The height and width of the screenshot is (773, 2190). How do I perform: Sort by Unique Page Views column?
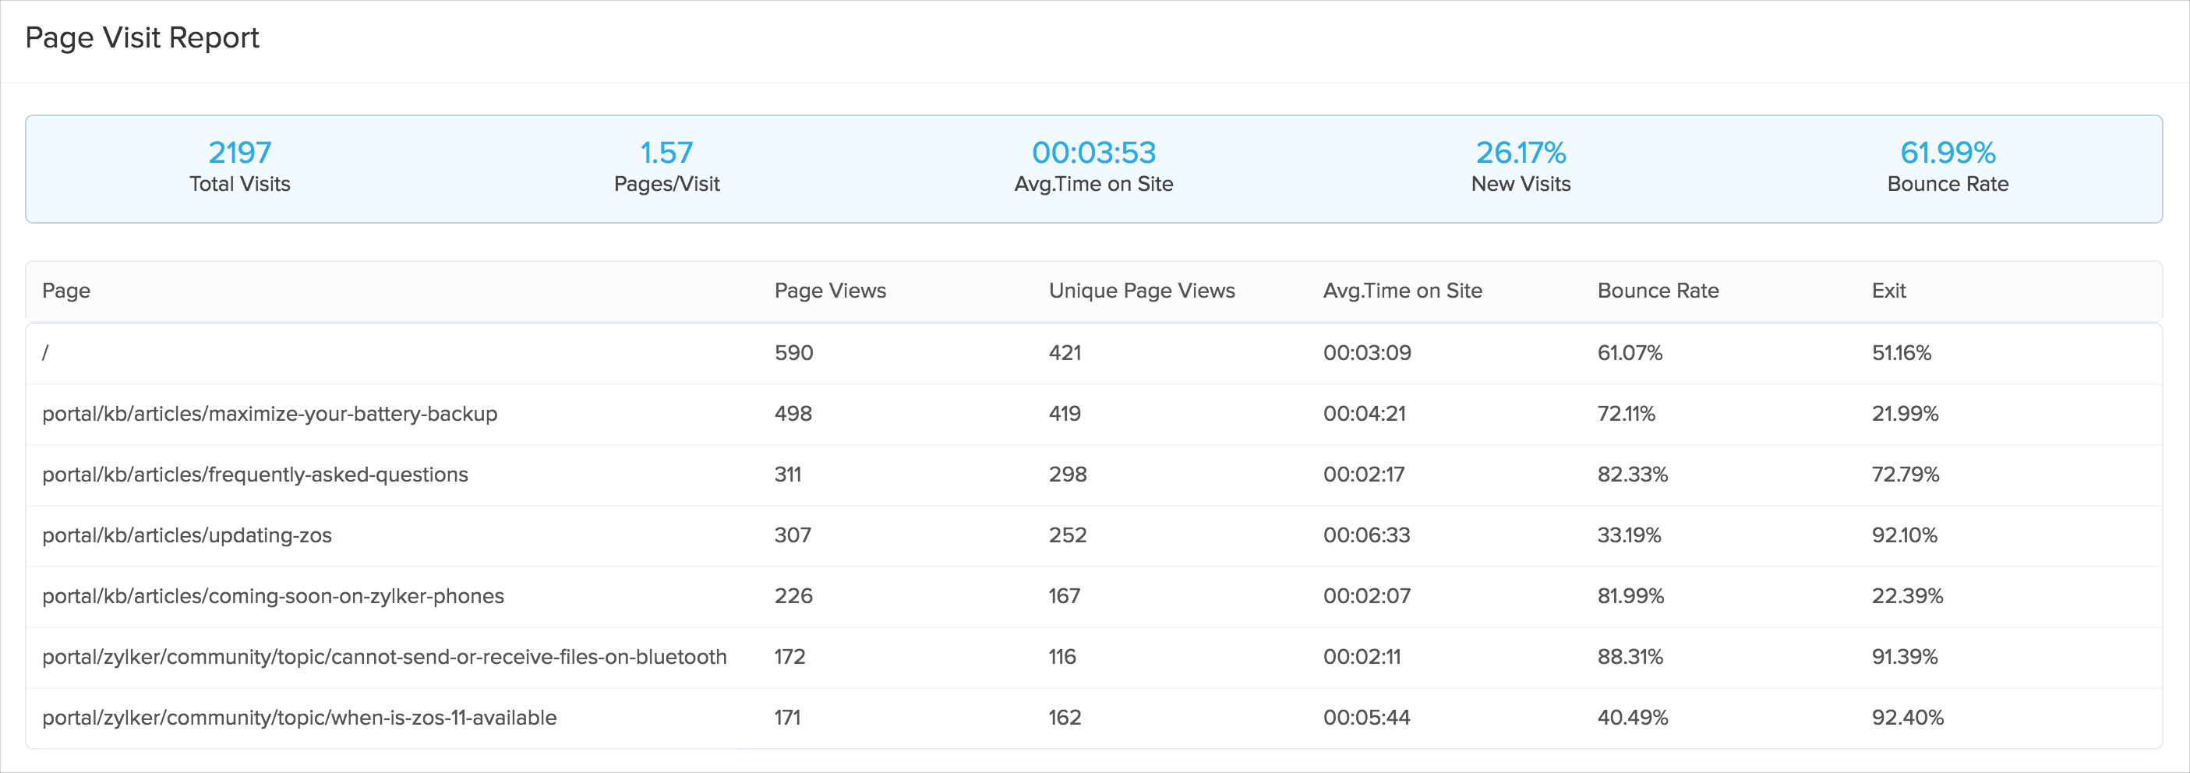[x=1141, y=291]
